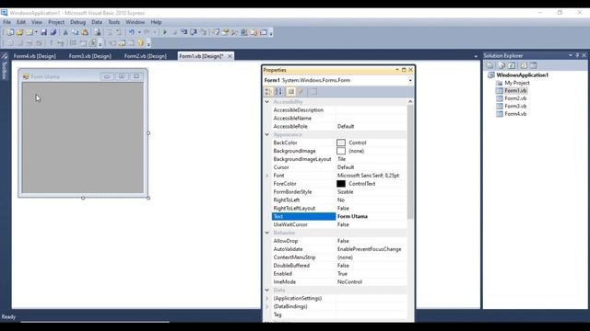This screenshot has width=590, height=331.
Task: Open Solution Explorer from the toolbar icon
Action: [215, 33]
